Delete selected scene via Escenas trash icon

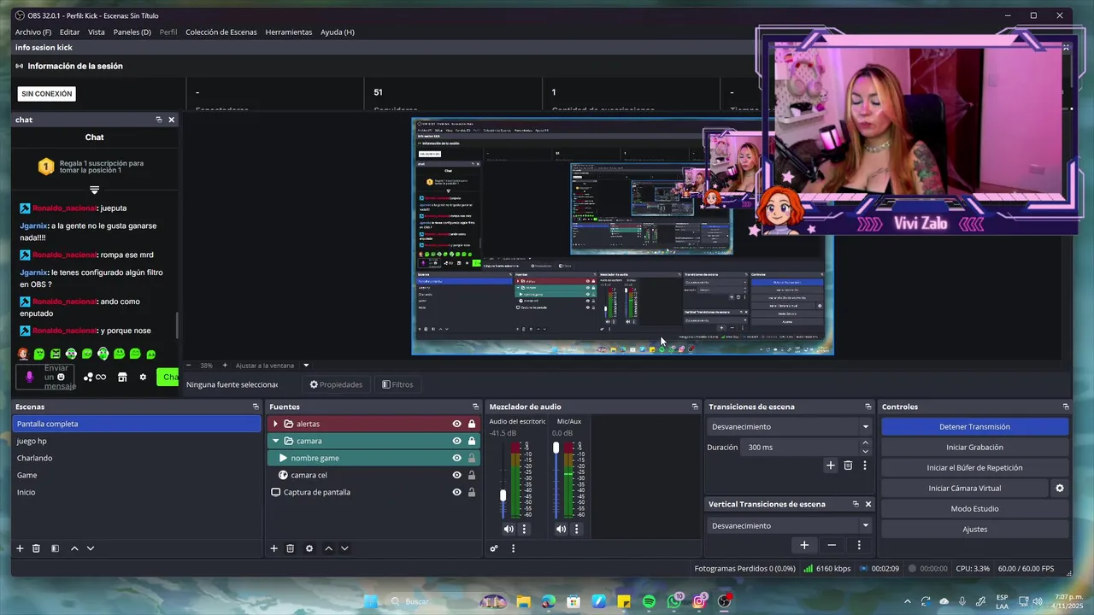(x=36, y=548)
